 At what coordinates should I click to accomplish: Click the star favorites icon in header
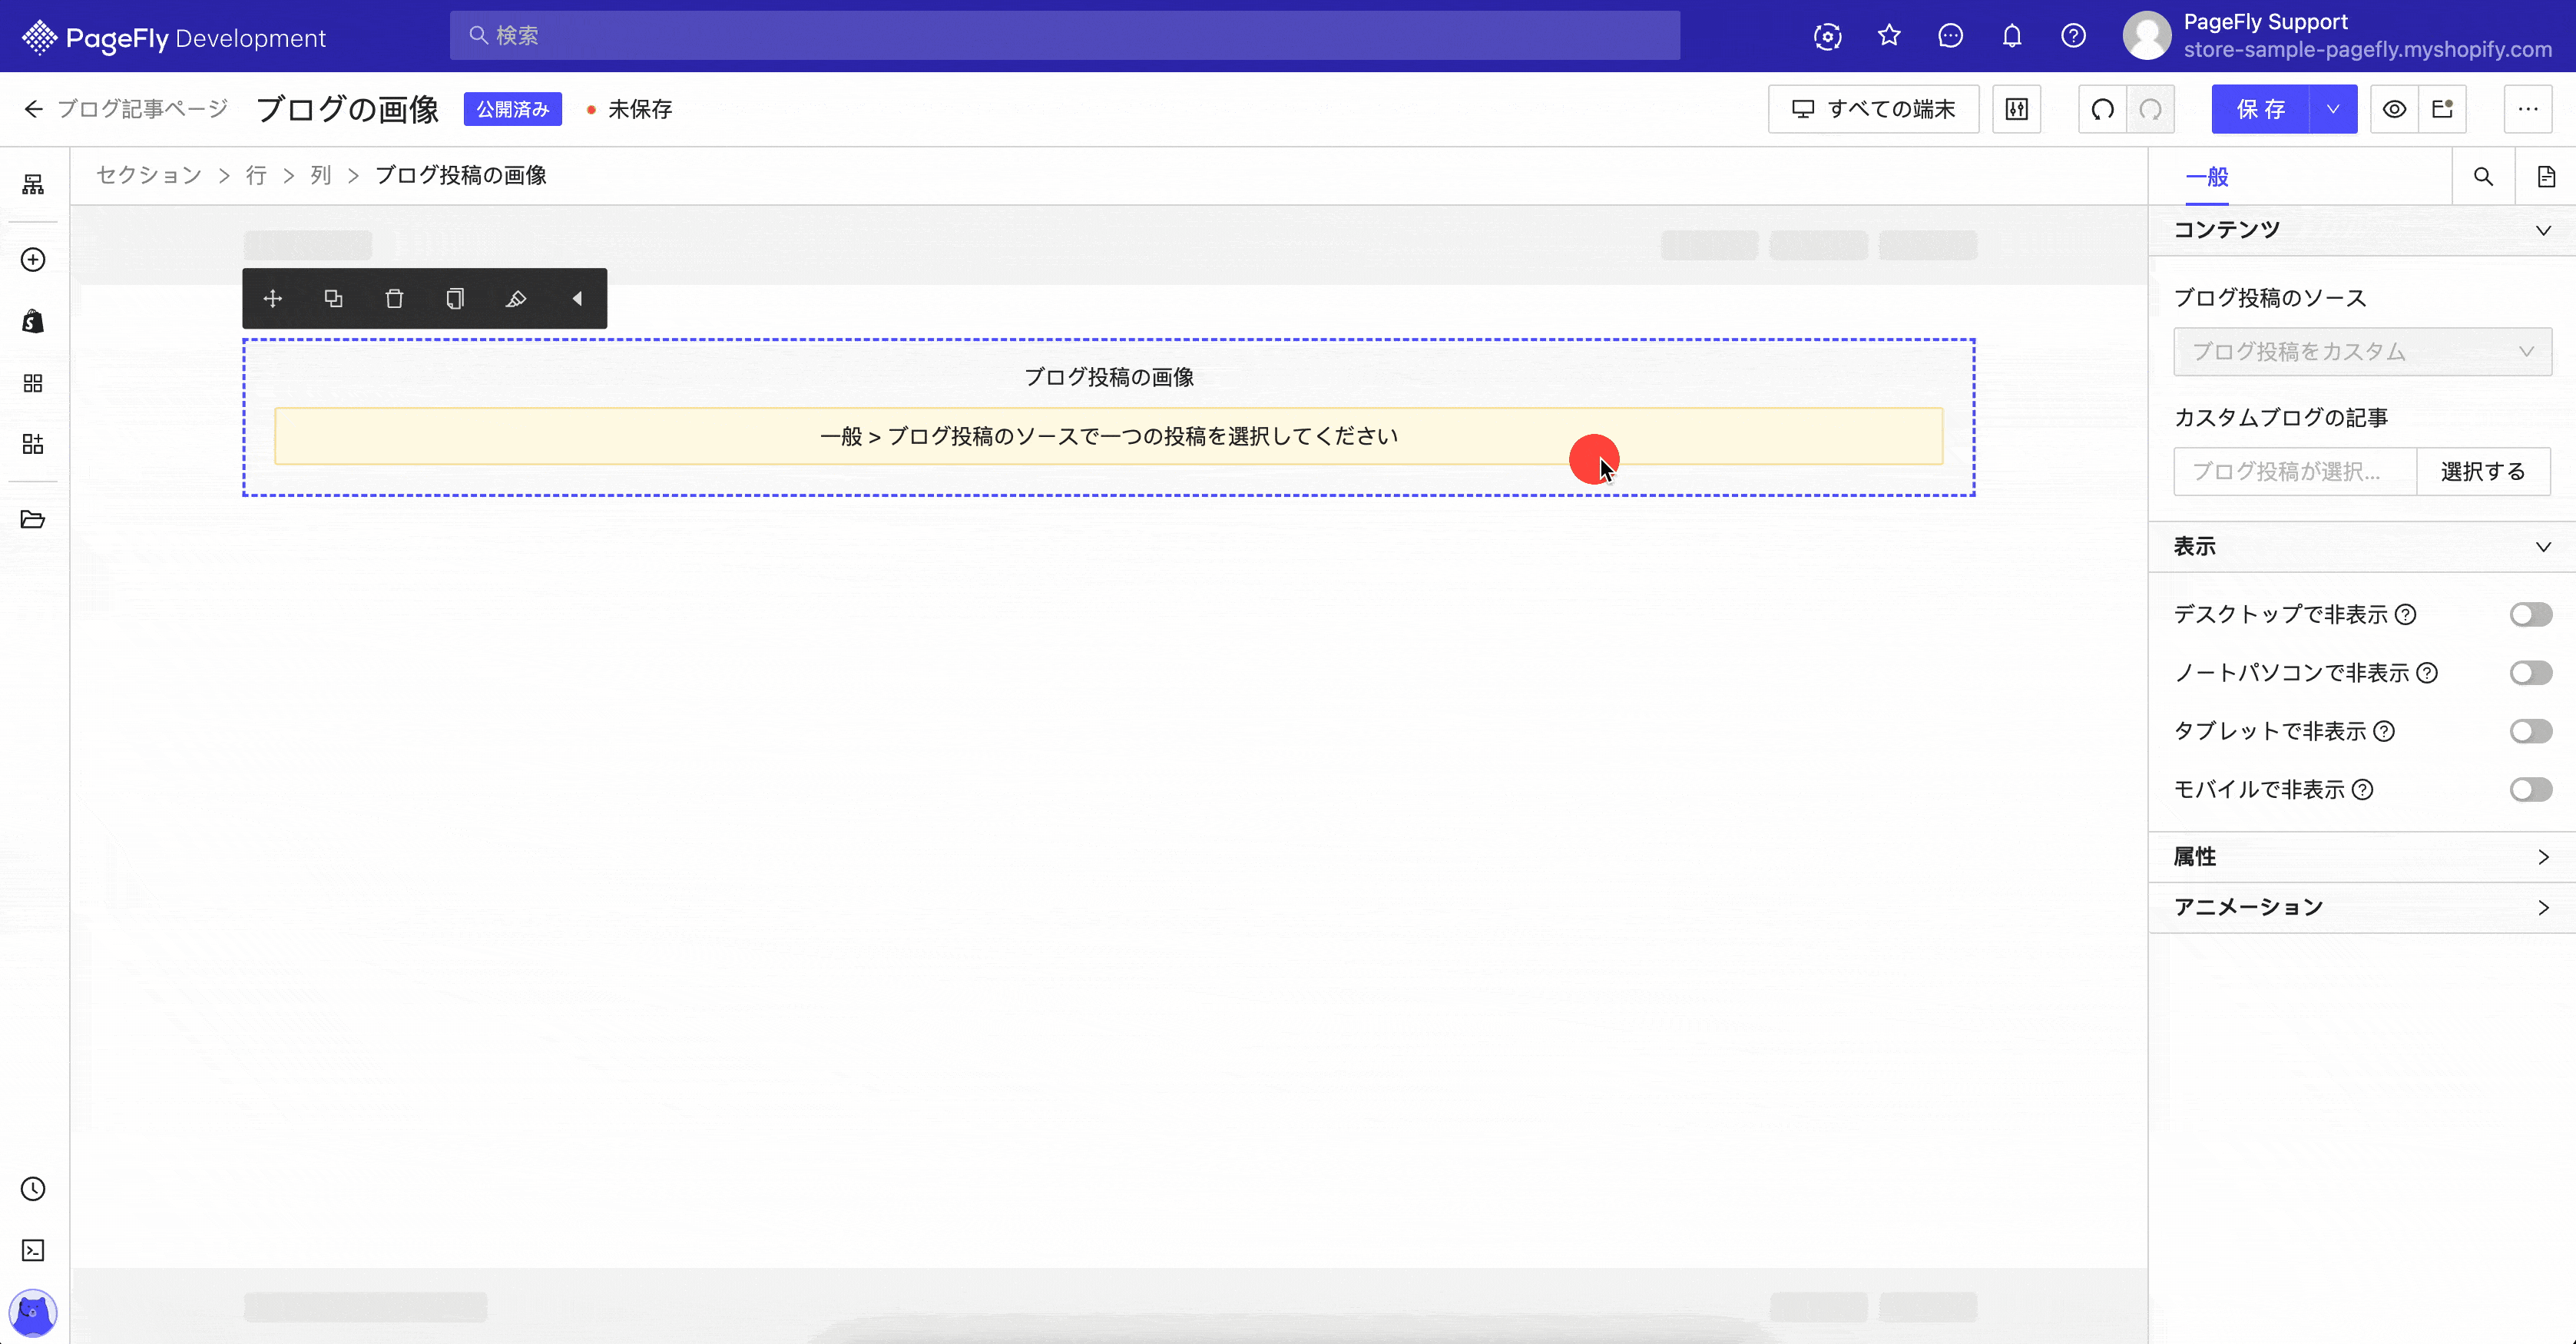(x=1889, y=36)
